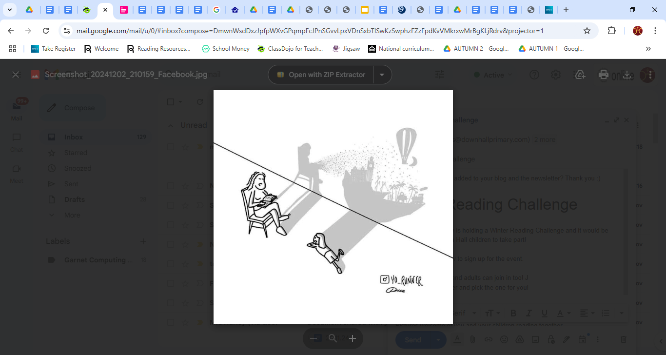Create new label with Labels plus
Screen dimensions: 666x355
(143, 241)
